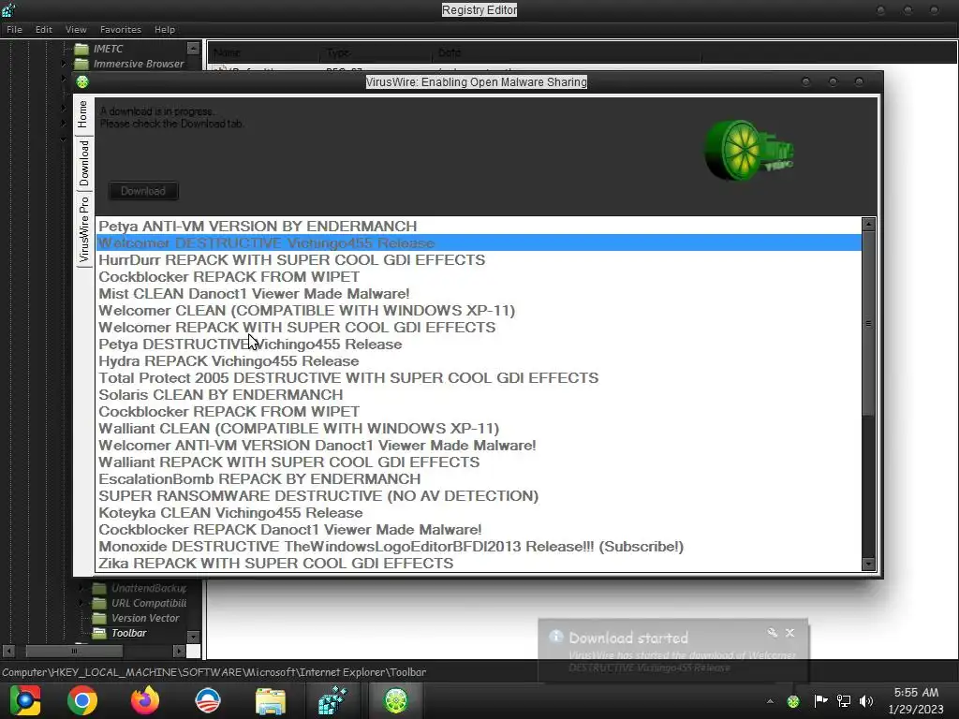Open the volume speaker tray icon

pyautogui.click(x=866, y=700)
